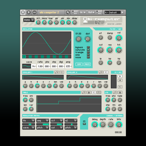Click the cc1 to cut amount slider
The image size is (146, 146).
click(x=57, y=124)
